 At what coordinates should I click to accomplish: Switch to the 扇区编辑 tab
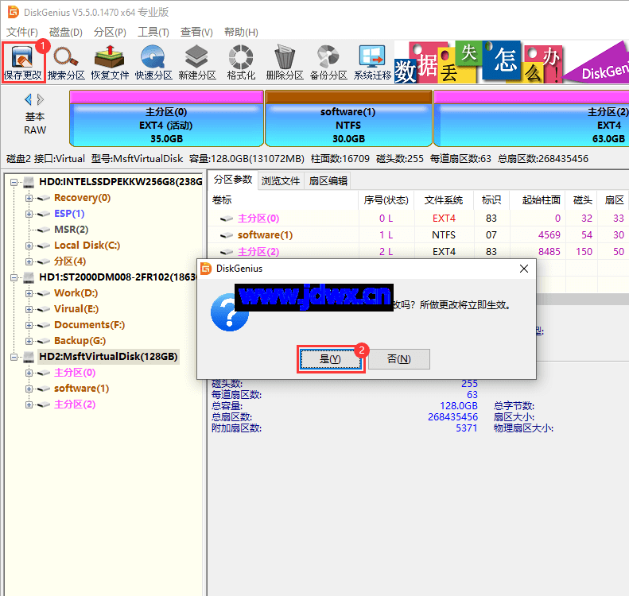(x=328, y=180)
